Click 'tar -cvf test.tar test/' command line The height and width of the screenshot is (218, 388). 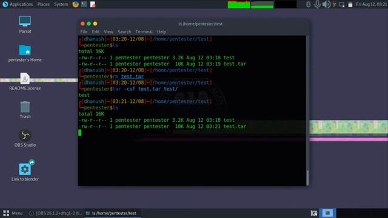145,89
